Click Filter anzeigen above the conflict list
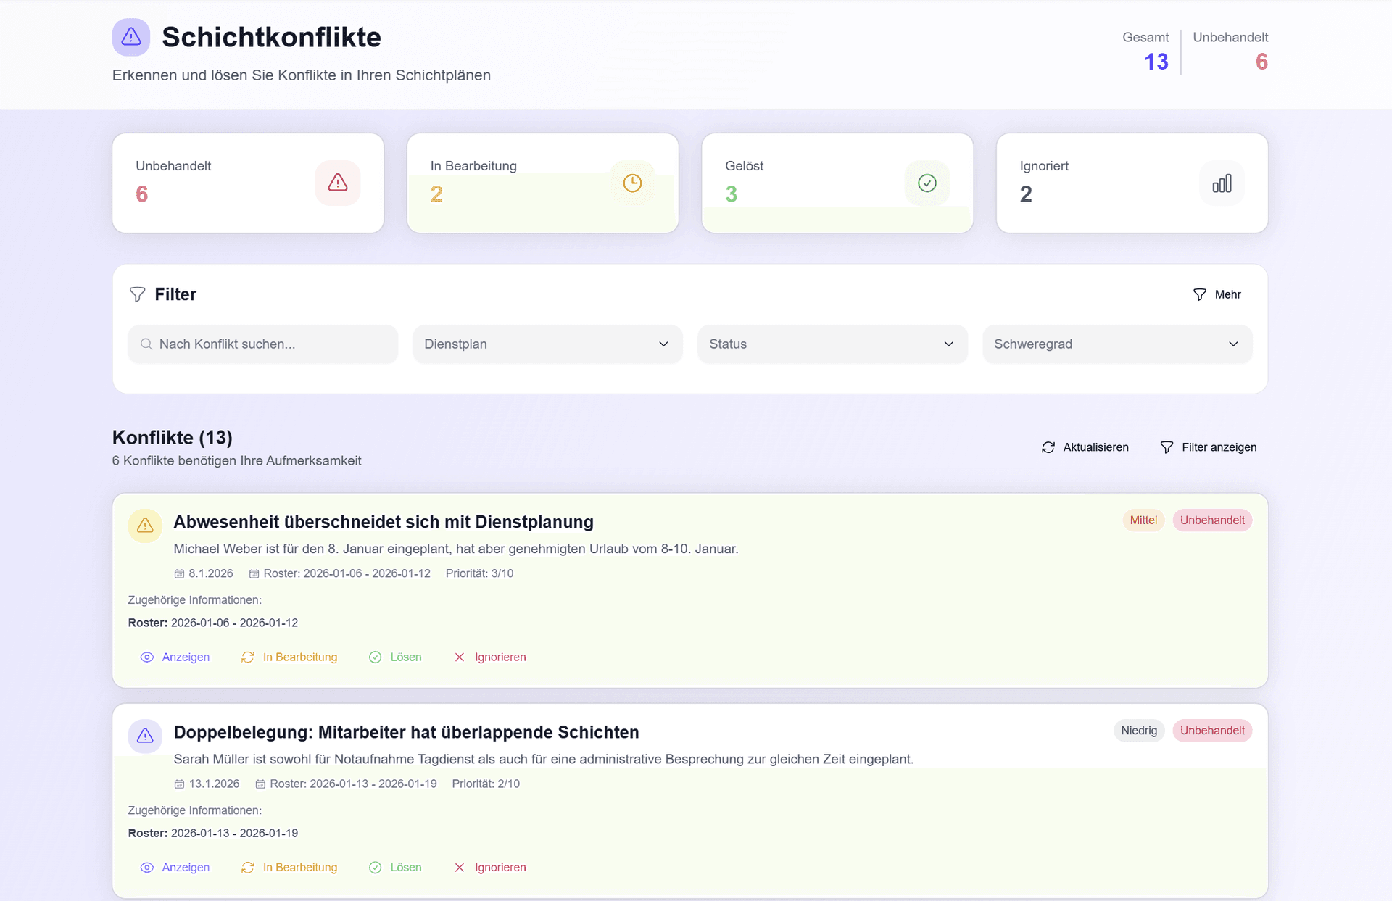 [x=1208, y=447]
